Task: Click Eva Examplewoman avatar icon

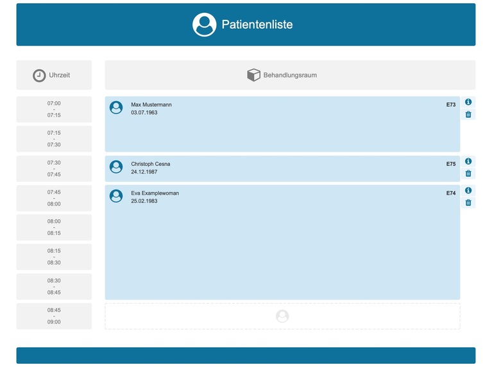Action: click(116, 196)
